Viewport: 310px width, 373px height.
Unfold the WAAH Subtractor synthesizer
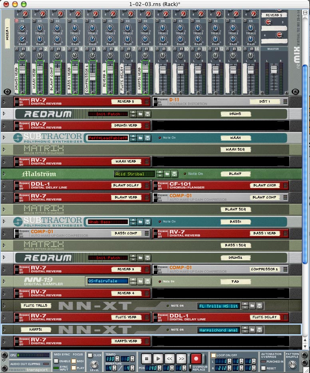coord(4,137)
